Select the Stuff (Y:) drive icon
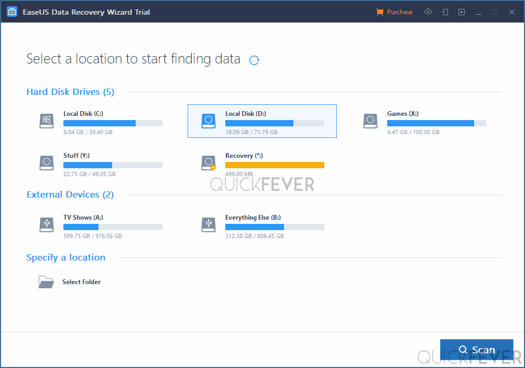The width and height of the screenshot is (525, 368). (47, 163)
